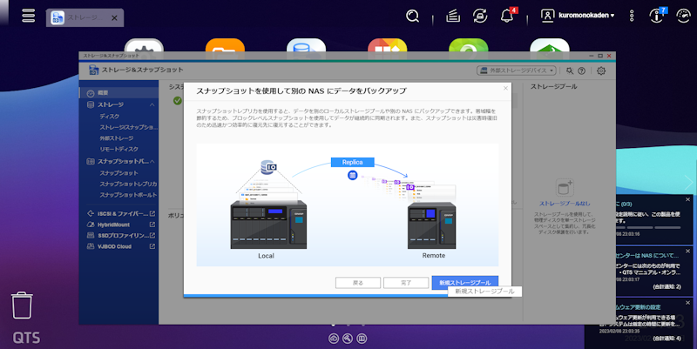Click the add storage pool cylinder icon
Image resolution: width=697 pixels, height=349 pixels.
[x=565, y=188]
